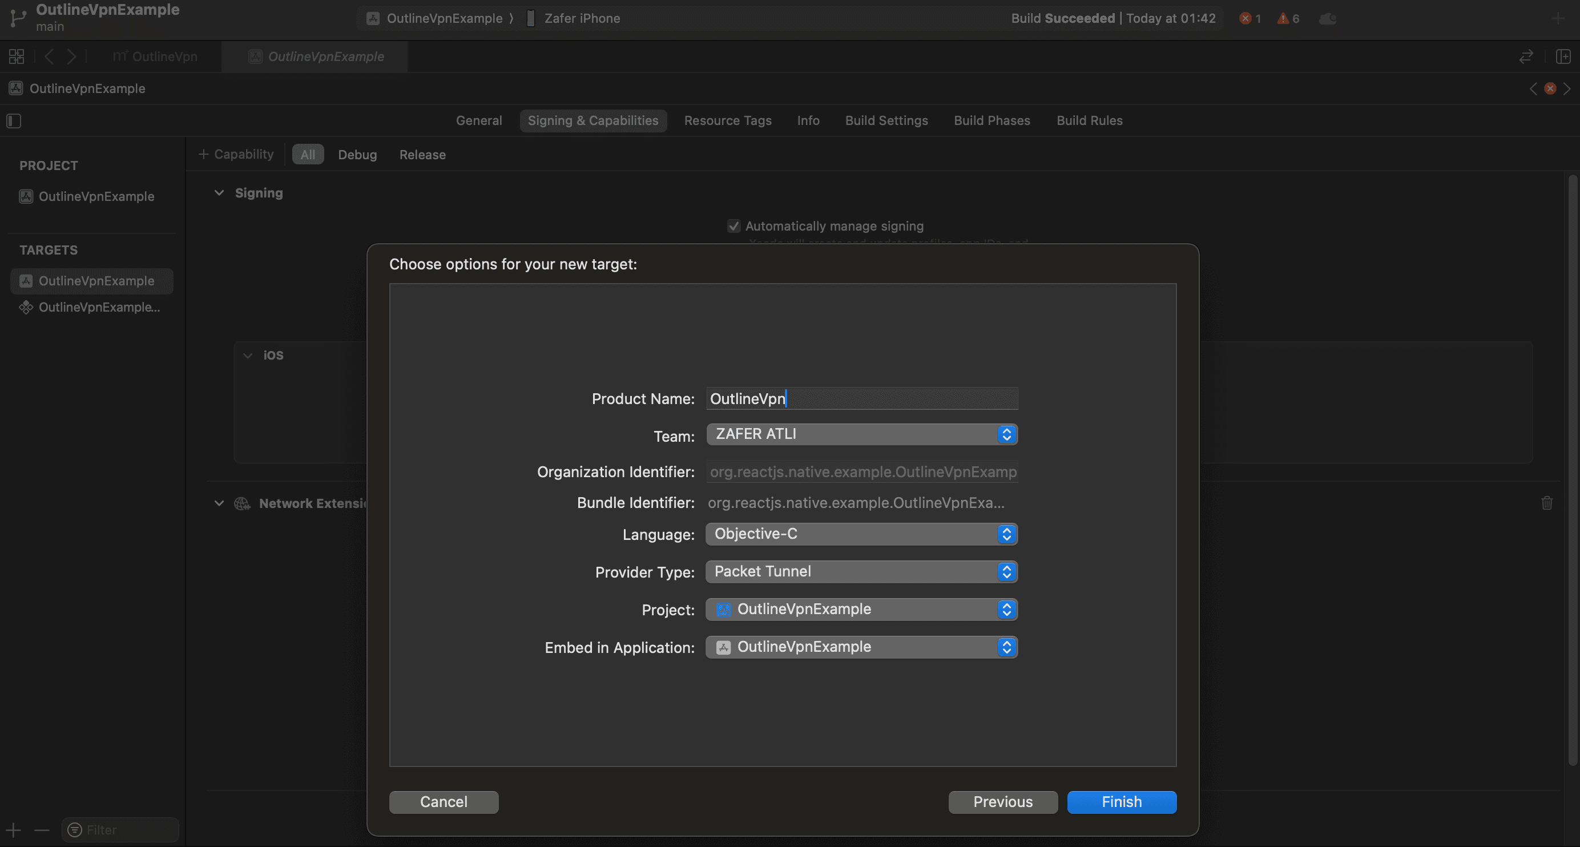The height and width of the screenshot is (847, 1580).
Task: Click the add editor split icon
Action: tap(1563, 57)
